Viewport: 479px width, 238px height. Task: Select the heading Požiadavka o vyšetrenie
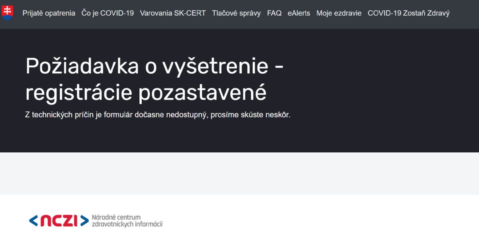[154, 79]
